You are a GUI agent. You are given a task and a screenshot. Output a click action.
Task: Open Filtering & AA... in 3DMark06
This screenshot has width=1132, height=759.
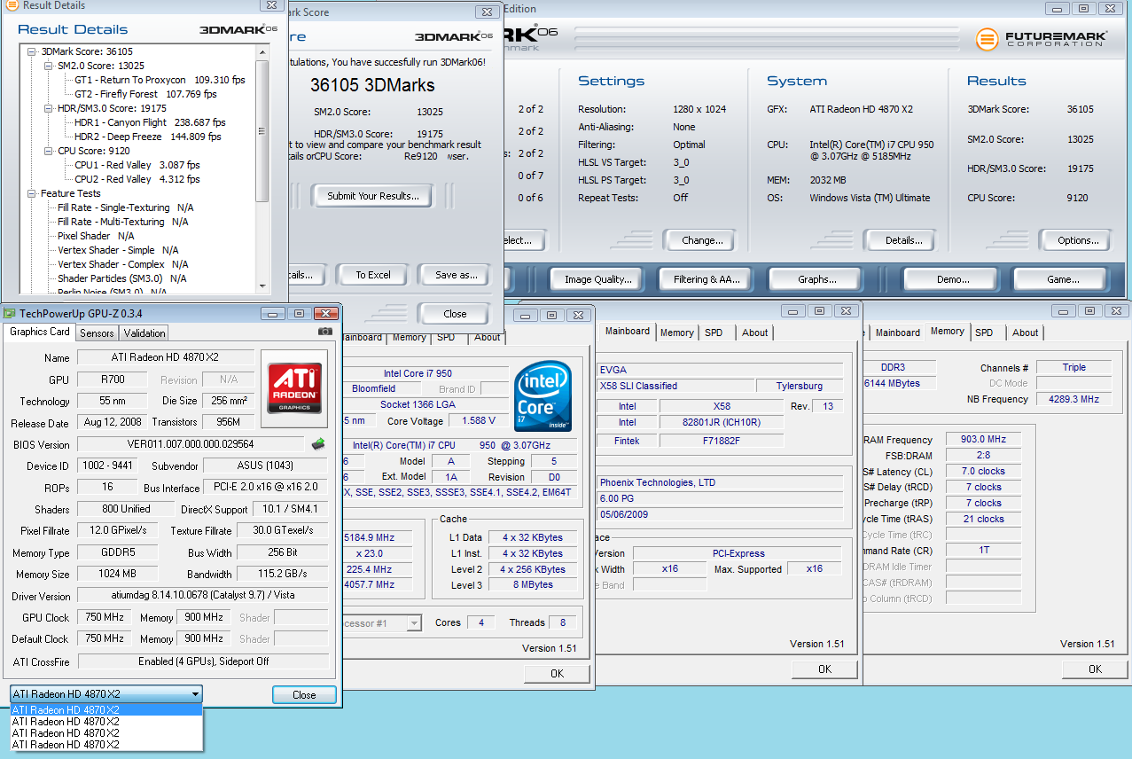707,279
